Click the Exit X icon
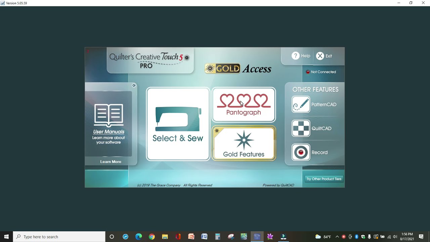 click(x=320, y=56)
